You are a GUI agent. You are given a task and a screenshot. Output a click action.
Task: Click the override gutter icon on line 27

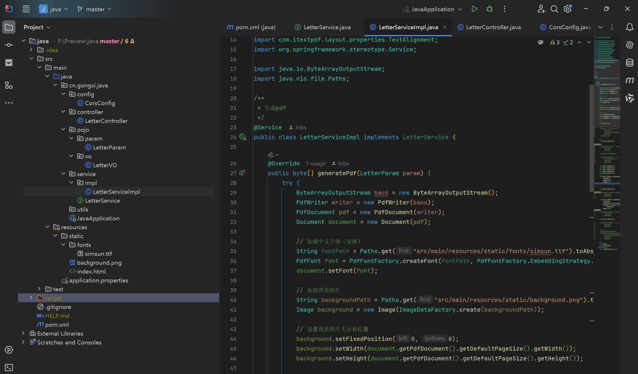pyautogui.click(x=242, y=173)
